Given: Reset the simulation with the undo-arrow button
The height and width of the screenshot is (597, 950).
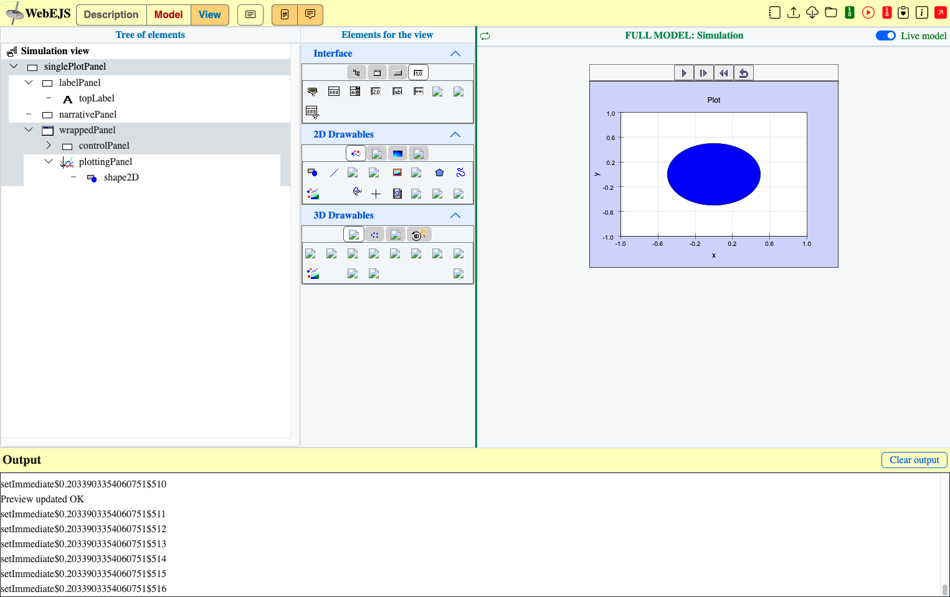Looking at the screenshot, I should click(744, 73).
